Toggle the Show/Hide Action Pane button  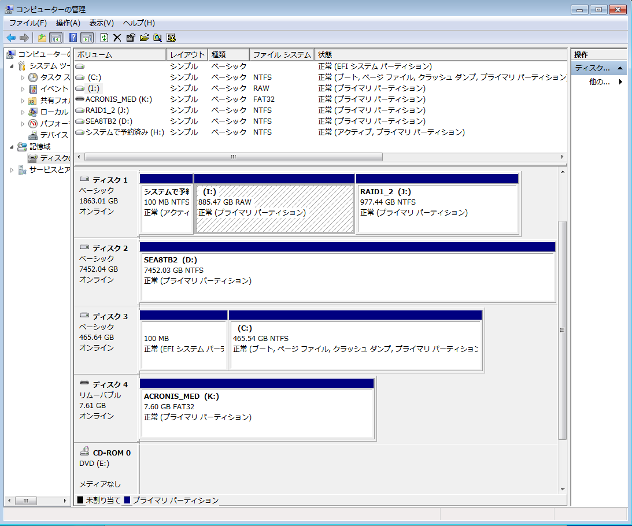[x=87, y=38]
